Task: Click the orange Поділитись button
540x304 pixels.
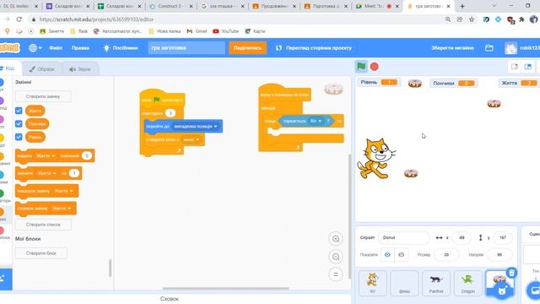Action: [x=247, y=48]
